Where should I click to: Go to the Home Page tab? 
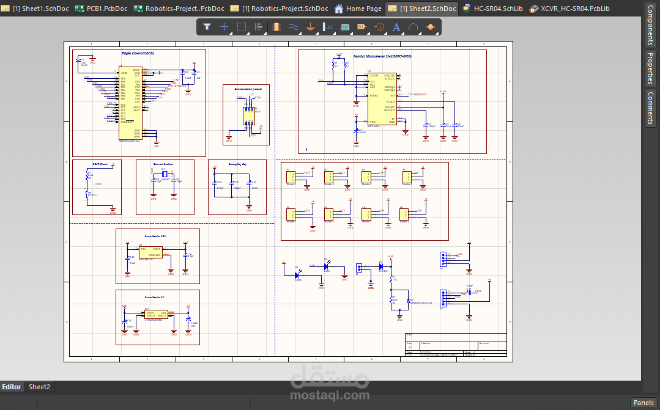[358, 9]
